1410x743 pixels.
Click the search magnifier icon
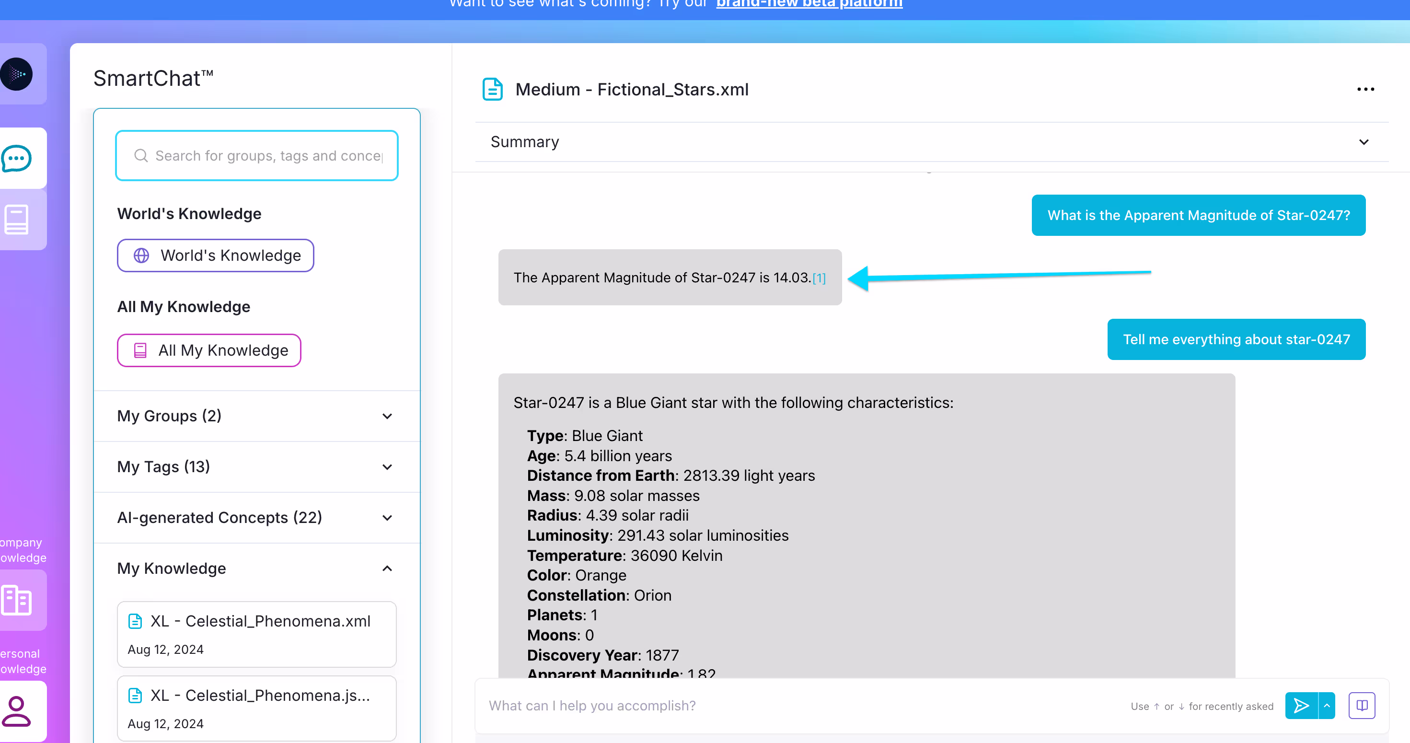(141, 155)
